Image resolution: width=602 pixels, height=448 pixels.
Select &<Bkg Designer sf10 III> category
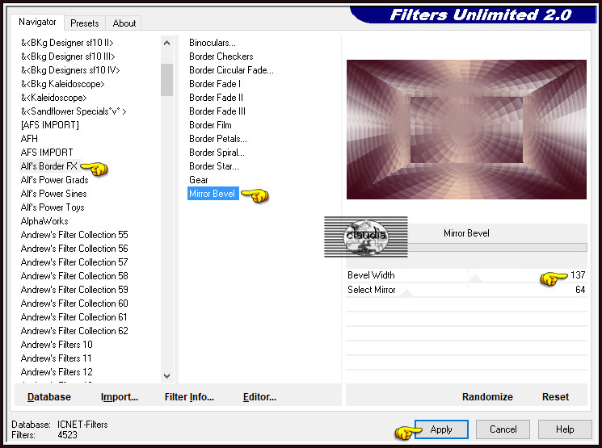(68, 57)
